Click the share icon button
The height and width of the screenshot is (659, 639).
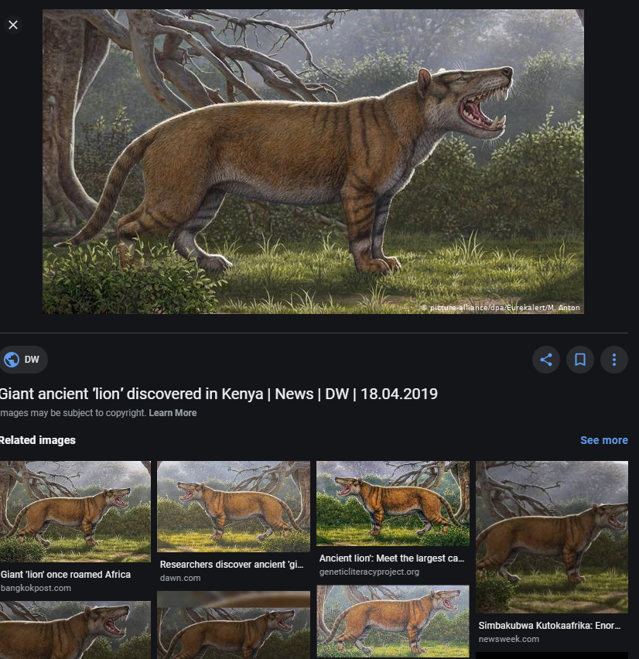point(545,360)
